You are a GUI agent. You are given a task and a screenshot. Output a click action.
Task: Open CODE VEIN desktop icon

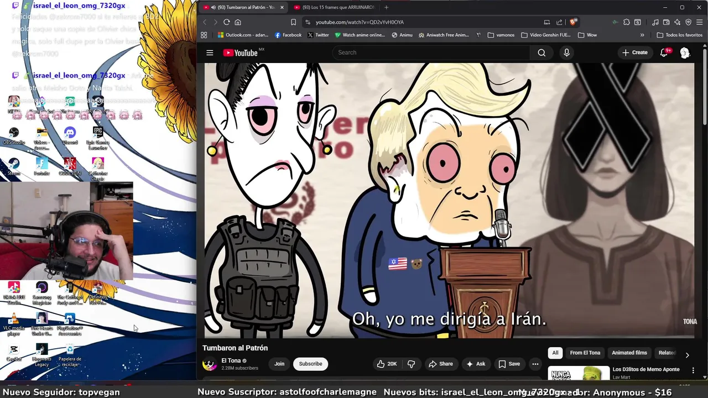[70, 166]
